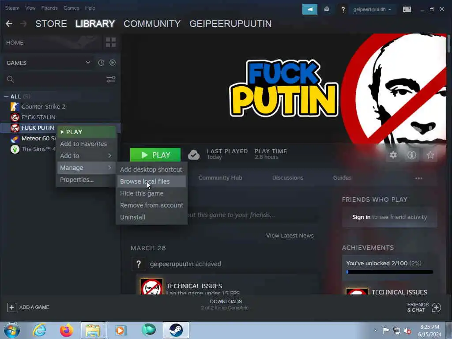Go forward with the right arrow
The height and width of the screenshot is (339, 452).
pyautogui.click(x=23, y=24)
